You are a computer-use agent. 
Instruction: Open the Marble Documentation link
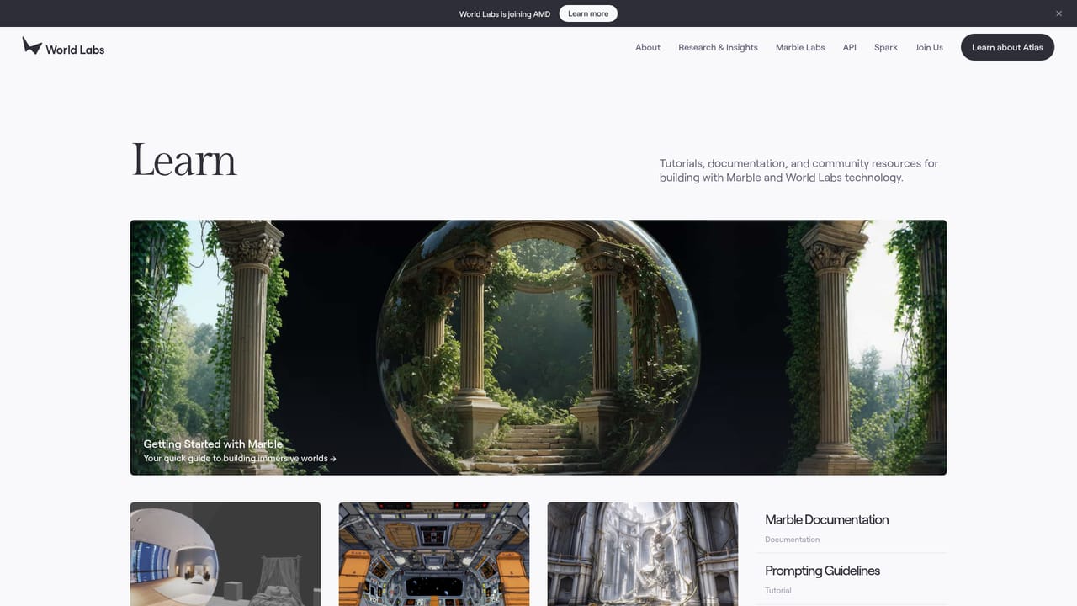826,519
